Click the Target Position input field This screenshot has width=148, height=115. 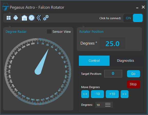pos(113,74)
